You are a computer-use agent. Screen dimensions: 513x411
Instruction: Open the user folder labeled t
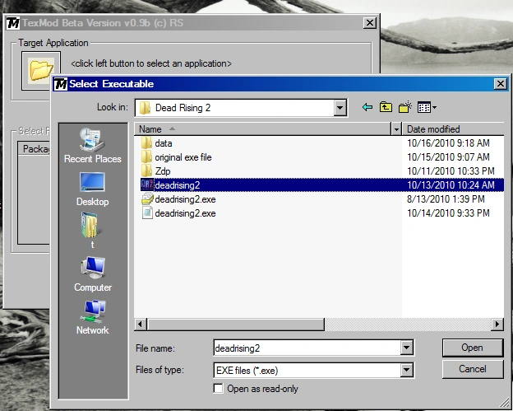click(x=93, y=231)
